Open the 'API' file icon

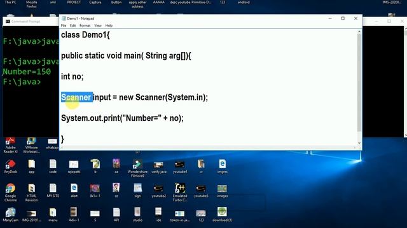(x=116, y=215)
